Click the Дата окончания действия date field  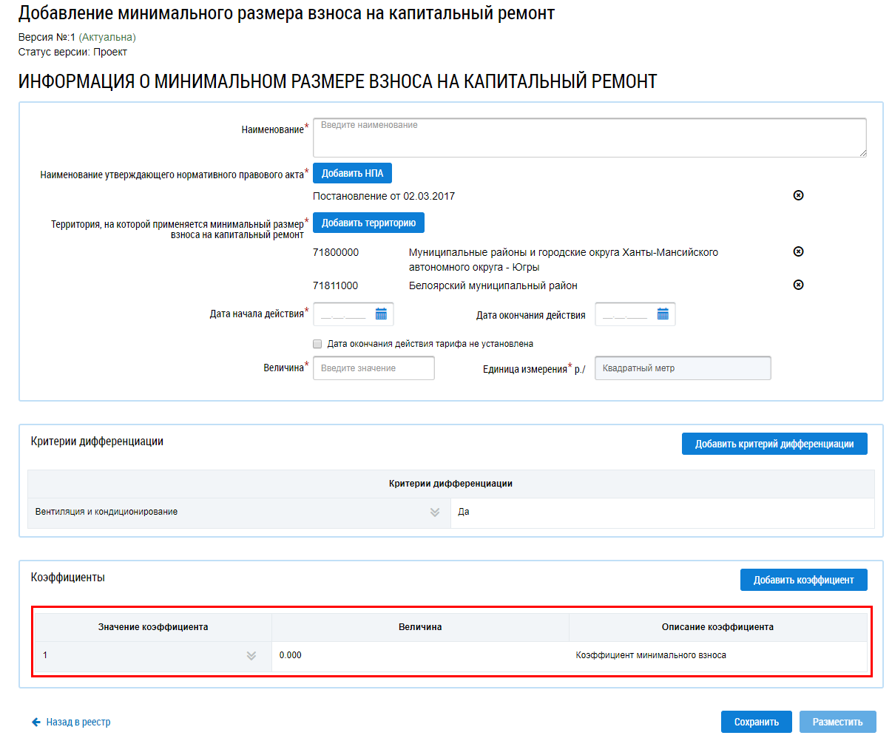click(x=635, y=314)
